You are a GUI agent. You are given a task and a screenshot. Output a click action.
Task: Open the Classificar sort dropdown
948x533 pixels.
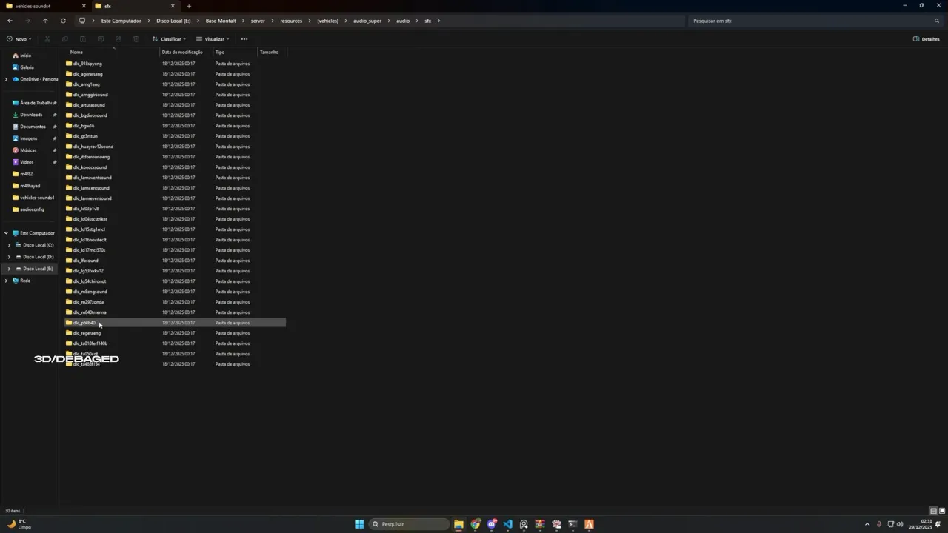coord(169,39)
